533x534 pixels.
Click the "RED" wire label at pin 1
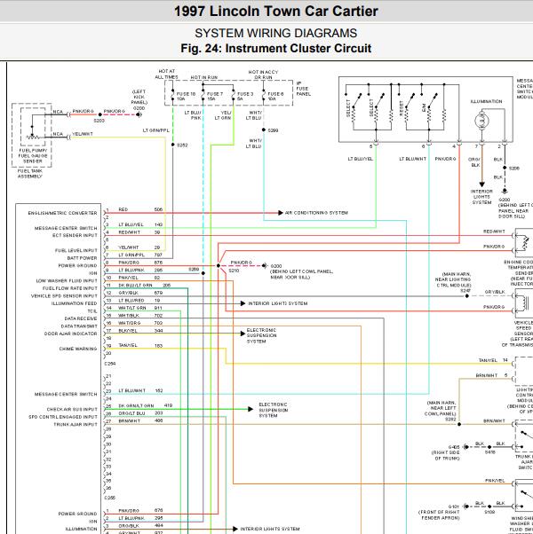click(x=123, y=209)
